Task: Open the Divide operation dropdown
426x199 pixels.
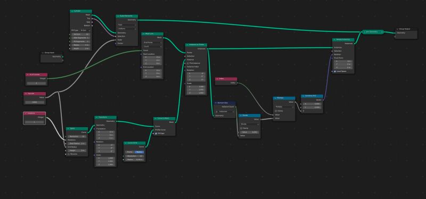Action: coord(250,124)
